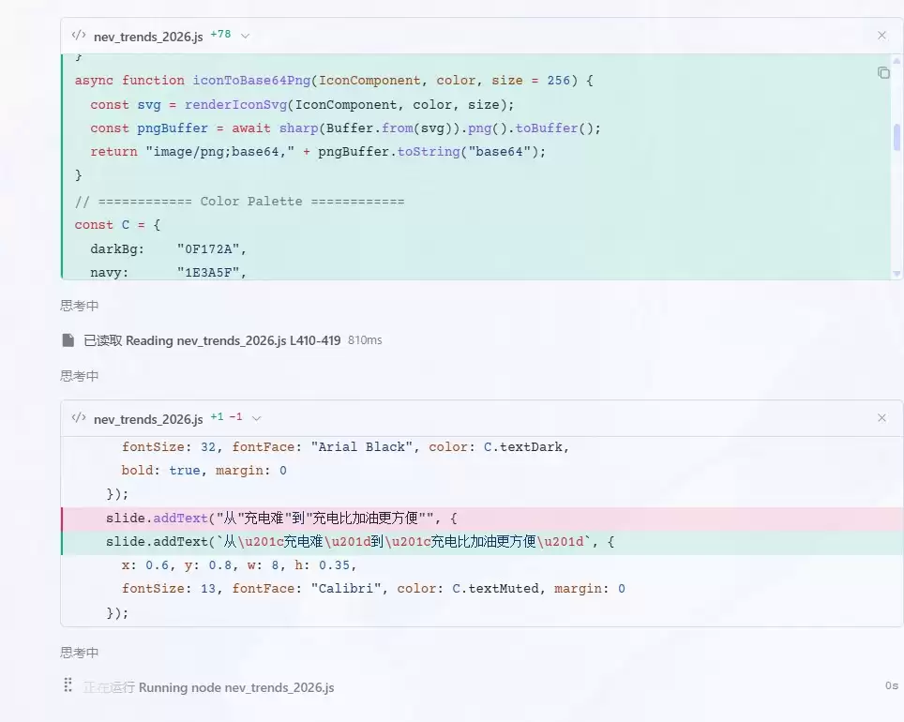Close the nev_trends_2026.js +1 -1 diff panel

pyautogui.click(x=881, y=417)
